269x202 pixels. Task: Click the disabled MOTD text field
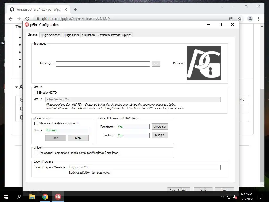(x=133, y=99)
